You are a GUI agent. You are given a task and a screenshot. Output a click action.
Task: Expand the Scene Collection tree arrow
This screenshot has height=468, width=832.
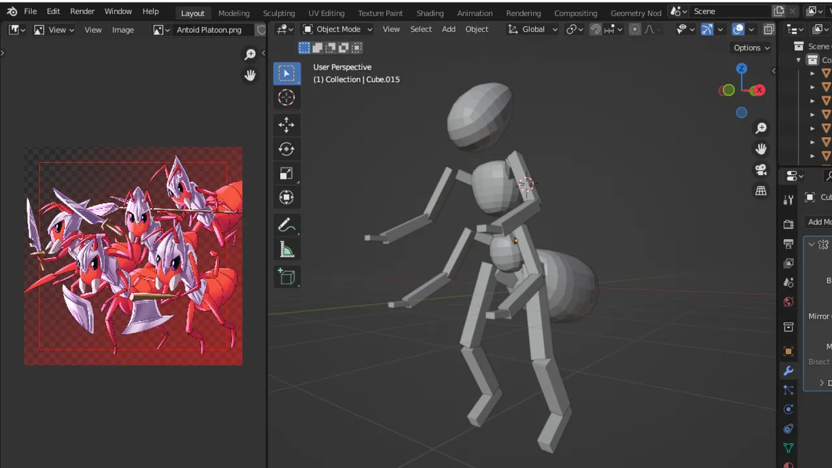(799, 60)
